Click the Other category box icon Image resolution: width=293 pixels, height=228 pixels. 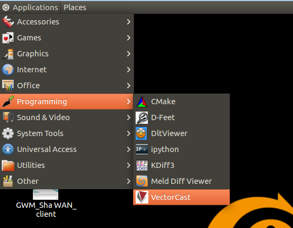pyautogui.click(x=8, y=181)
